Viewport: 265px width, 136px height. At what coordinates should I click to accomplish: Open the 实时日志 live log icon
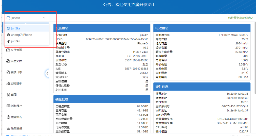[x=8, y=83]
